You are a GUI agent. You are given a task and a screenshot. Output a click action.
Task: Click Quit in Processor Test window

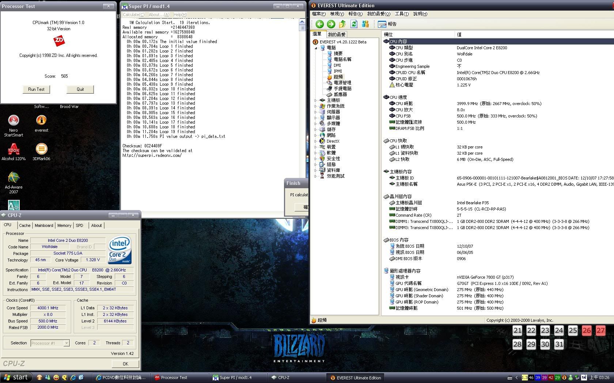tap(80, 89)
